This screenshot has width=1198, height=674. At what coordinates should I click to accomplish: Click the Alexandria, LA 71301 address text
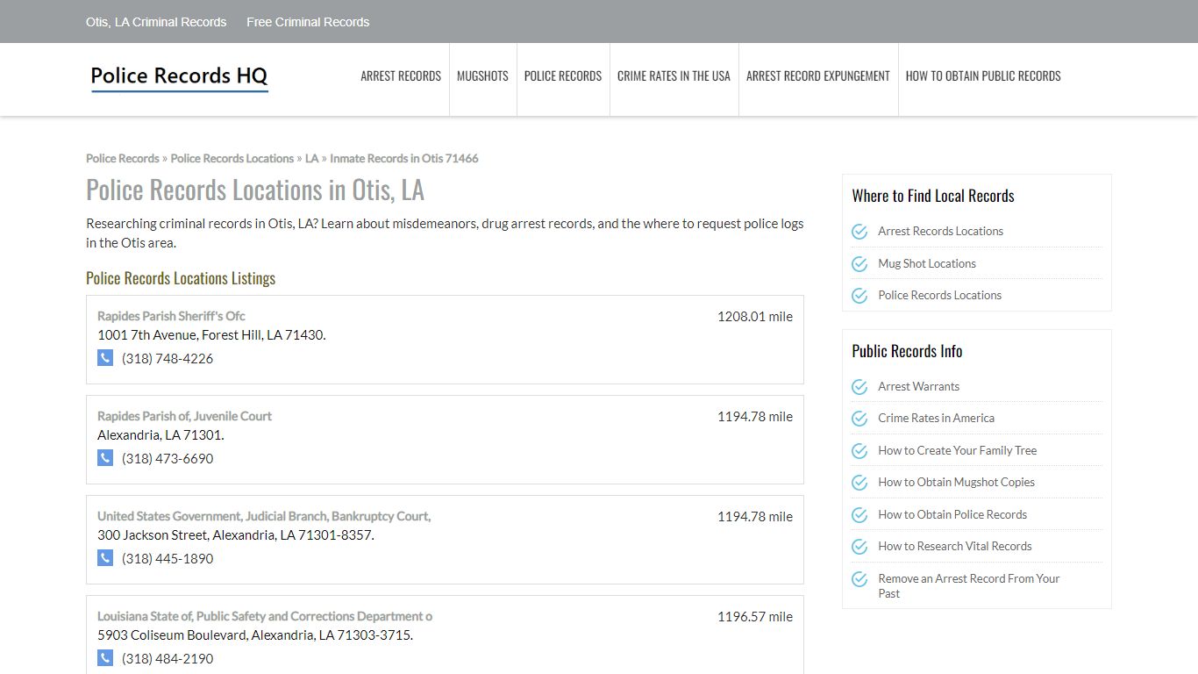coord(160,435)
